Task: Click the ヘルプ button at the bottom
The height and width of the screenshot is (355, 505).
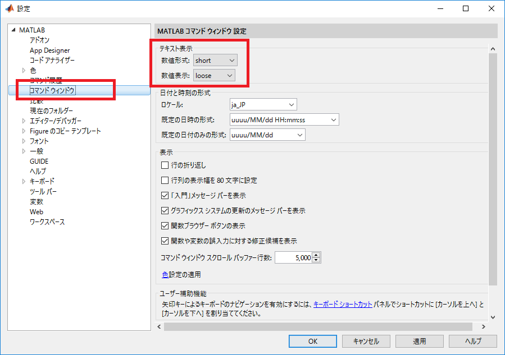Action: pos(473,341)
